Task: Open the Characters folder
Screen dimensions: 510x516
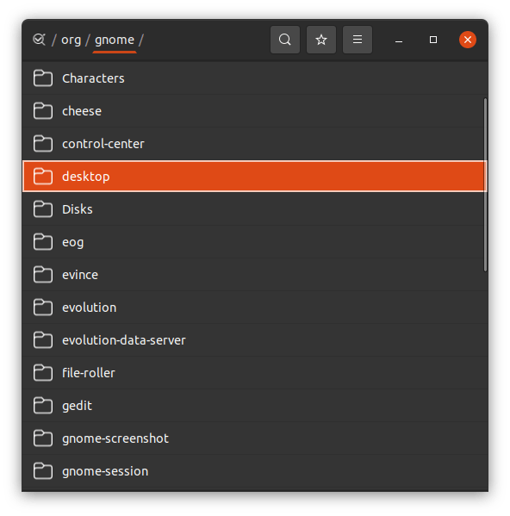Action: pos(254,78)
